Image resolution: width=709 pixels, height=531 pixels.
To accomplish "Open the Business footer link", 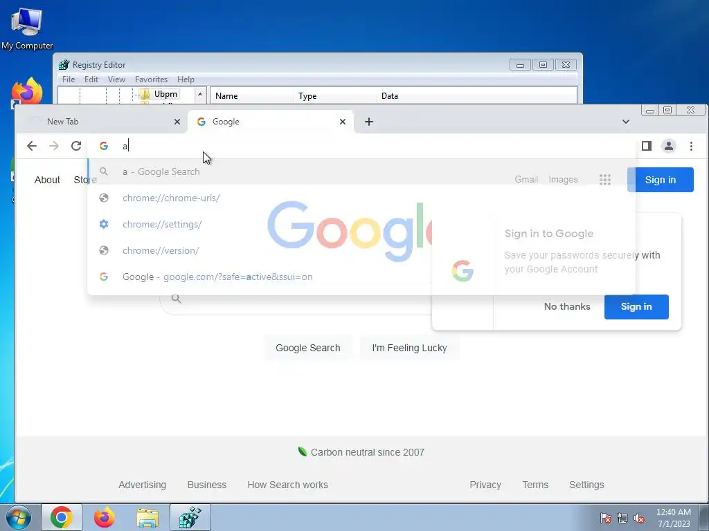I will point(206,485).
